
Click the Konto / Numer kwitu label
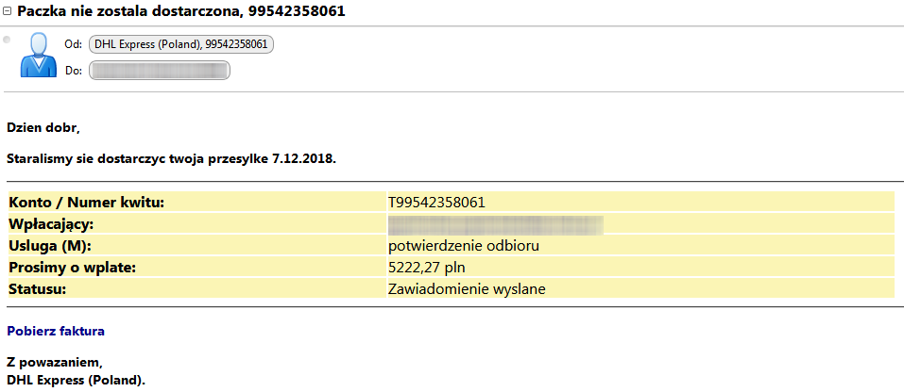coord(87,203)
